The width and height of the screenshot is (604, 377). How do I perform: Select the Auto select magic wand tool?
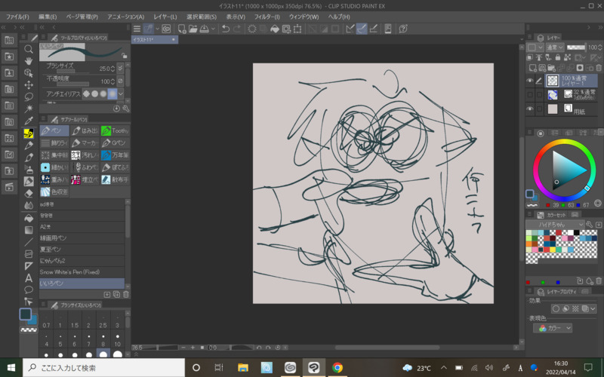(29, 109)
